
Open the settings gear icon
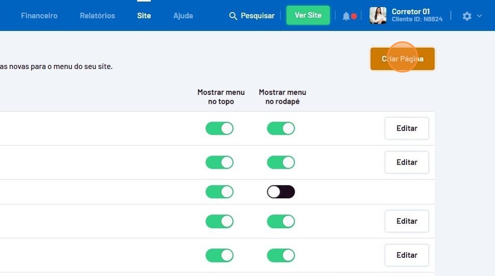(467, 16)
